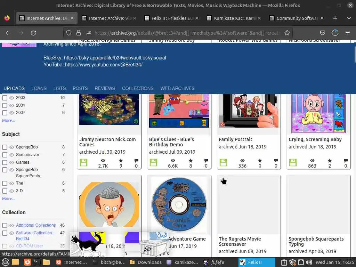Click the software floppy icon on Blue's Clues card

pyautogui.click(x=153, y=163)
